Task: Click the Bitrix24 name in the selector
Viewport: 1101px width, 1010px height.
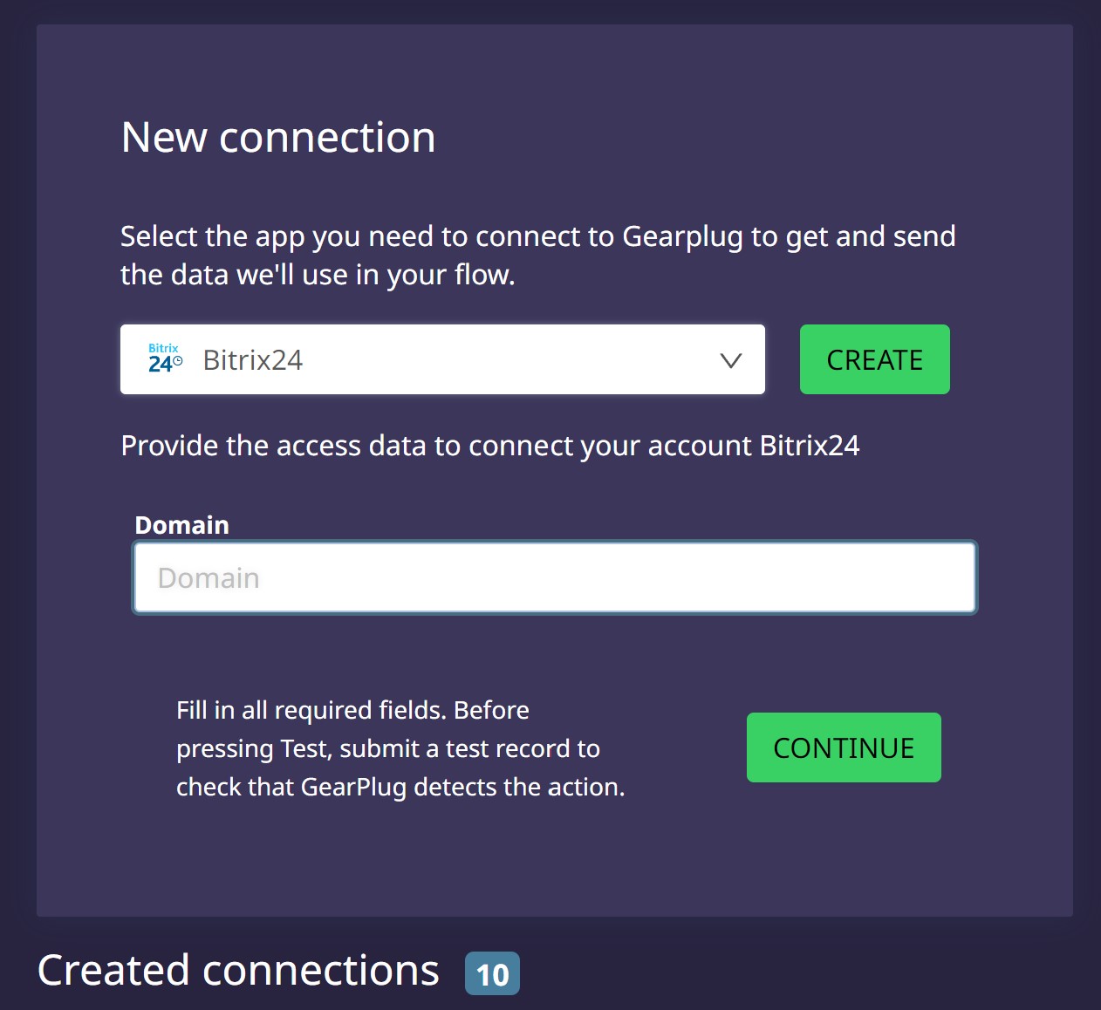Action: [x=253, y=360]
